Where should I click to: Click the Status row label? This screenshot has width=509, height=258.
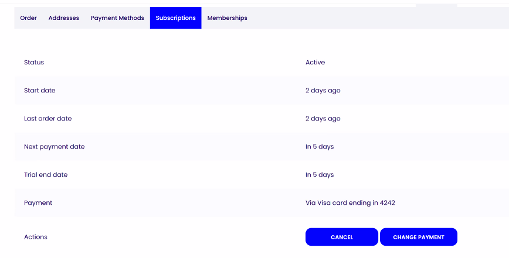pos(34,63)
